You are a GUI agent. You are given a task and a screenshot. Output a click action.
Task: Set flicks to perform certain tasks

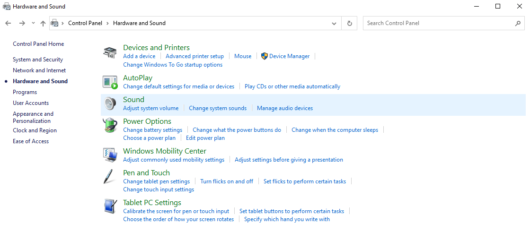(x=305, y=181)
